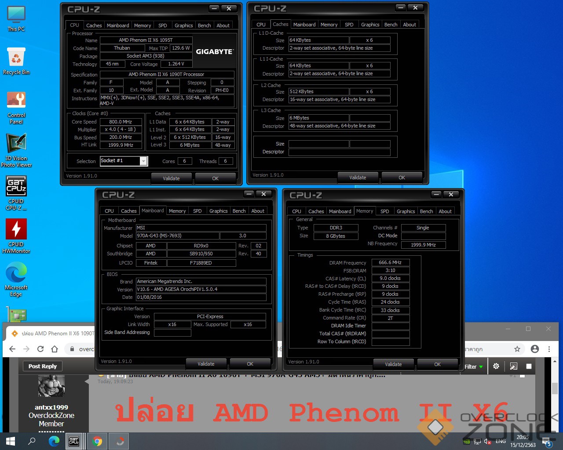Click the Post Reply button
Screen dimensions: 563x450
point(43,366)
